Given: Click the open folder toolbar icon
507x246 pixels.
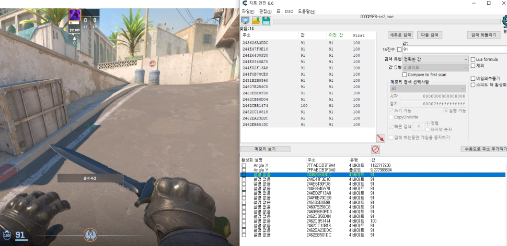Looking at the screenshot, I should (256, 21).
